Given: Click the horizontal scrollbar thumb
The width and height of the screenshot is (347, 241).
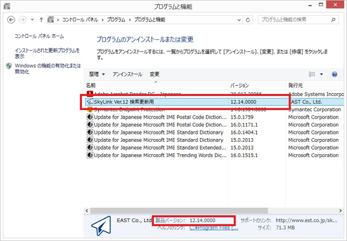Looking at the screenshot, I should pos(179,210).
